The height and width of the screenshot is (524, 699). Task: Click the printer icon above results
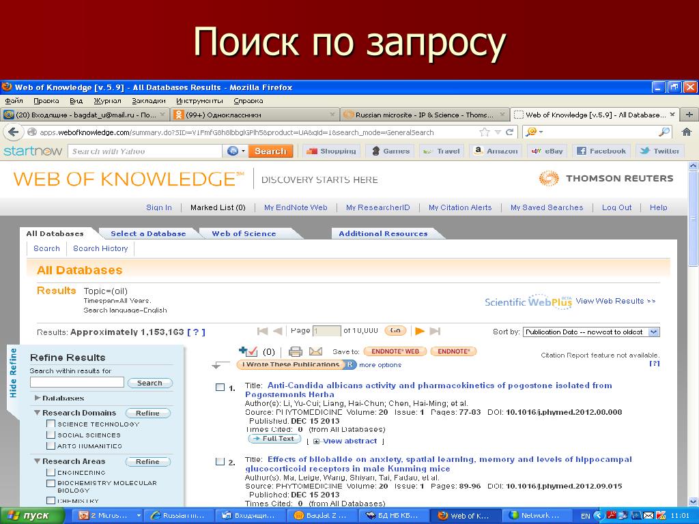[x=295, y=351]
